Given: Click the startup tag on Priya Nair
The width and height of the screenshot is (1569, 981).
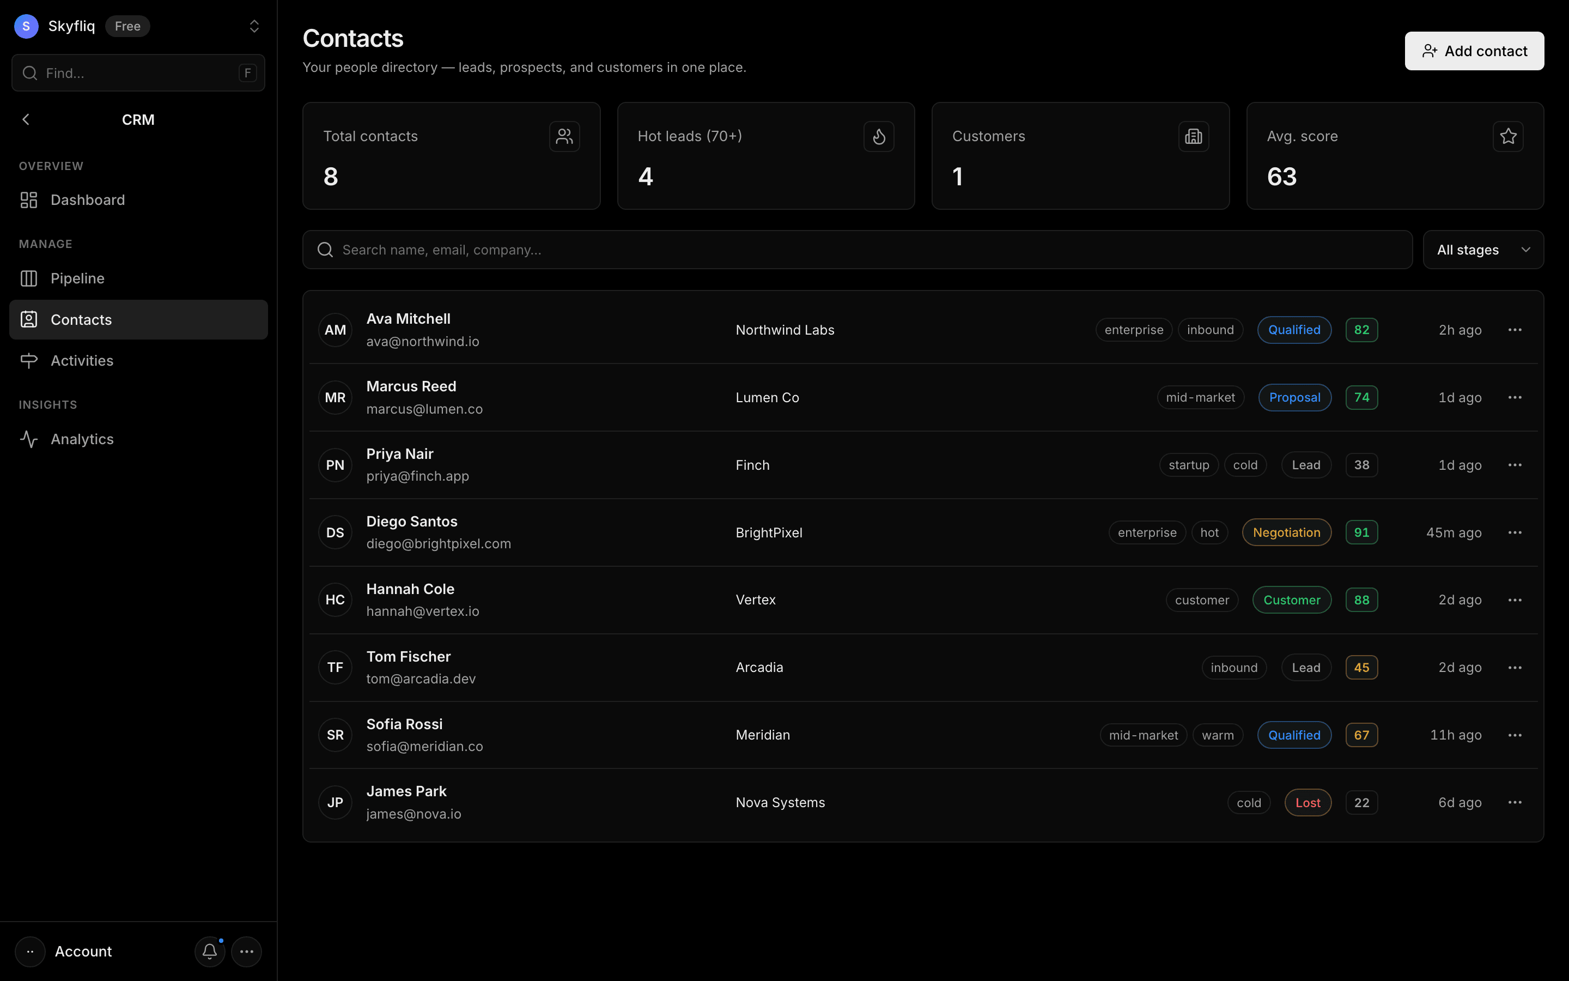Looking at the screenshot, I should click(x=1188, y=465).
